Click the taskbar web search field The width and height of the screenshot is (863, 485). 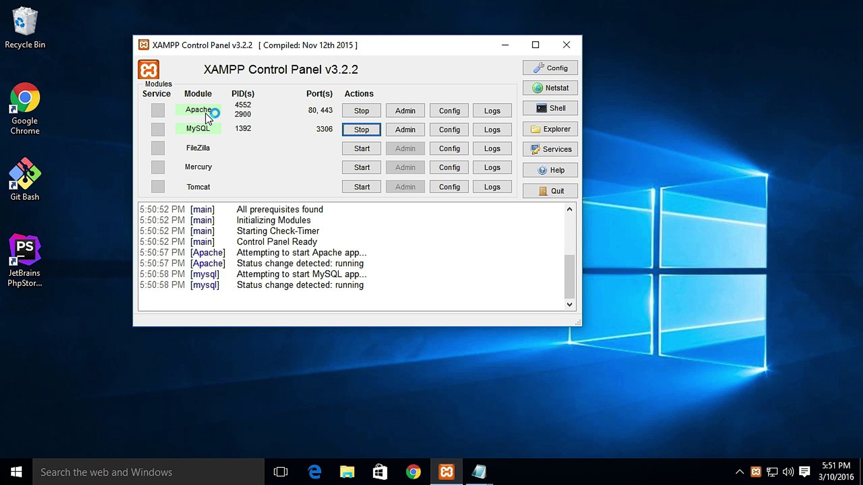point(148,472)
